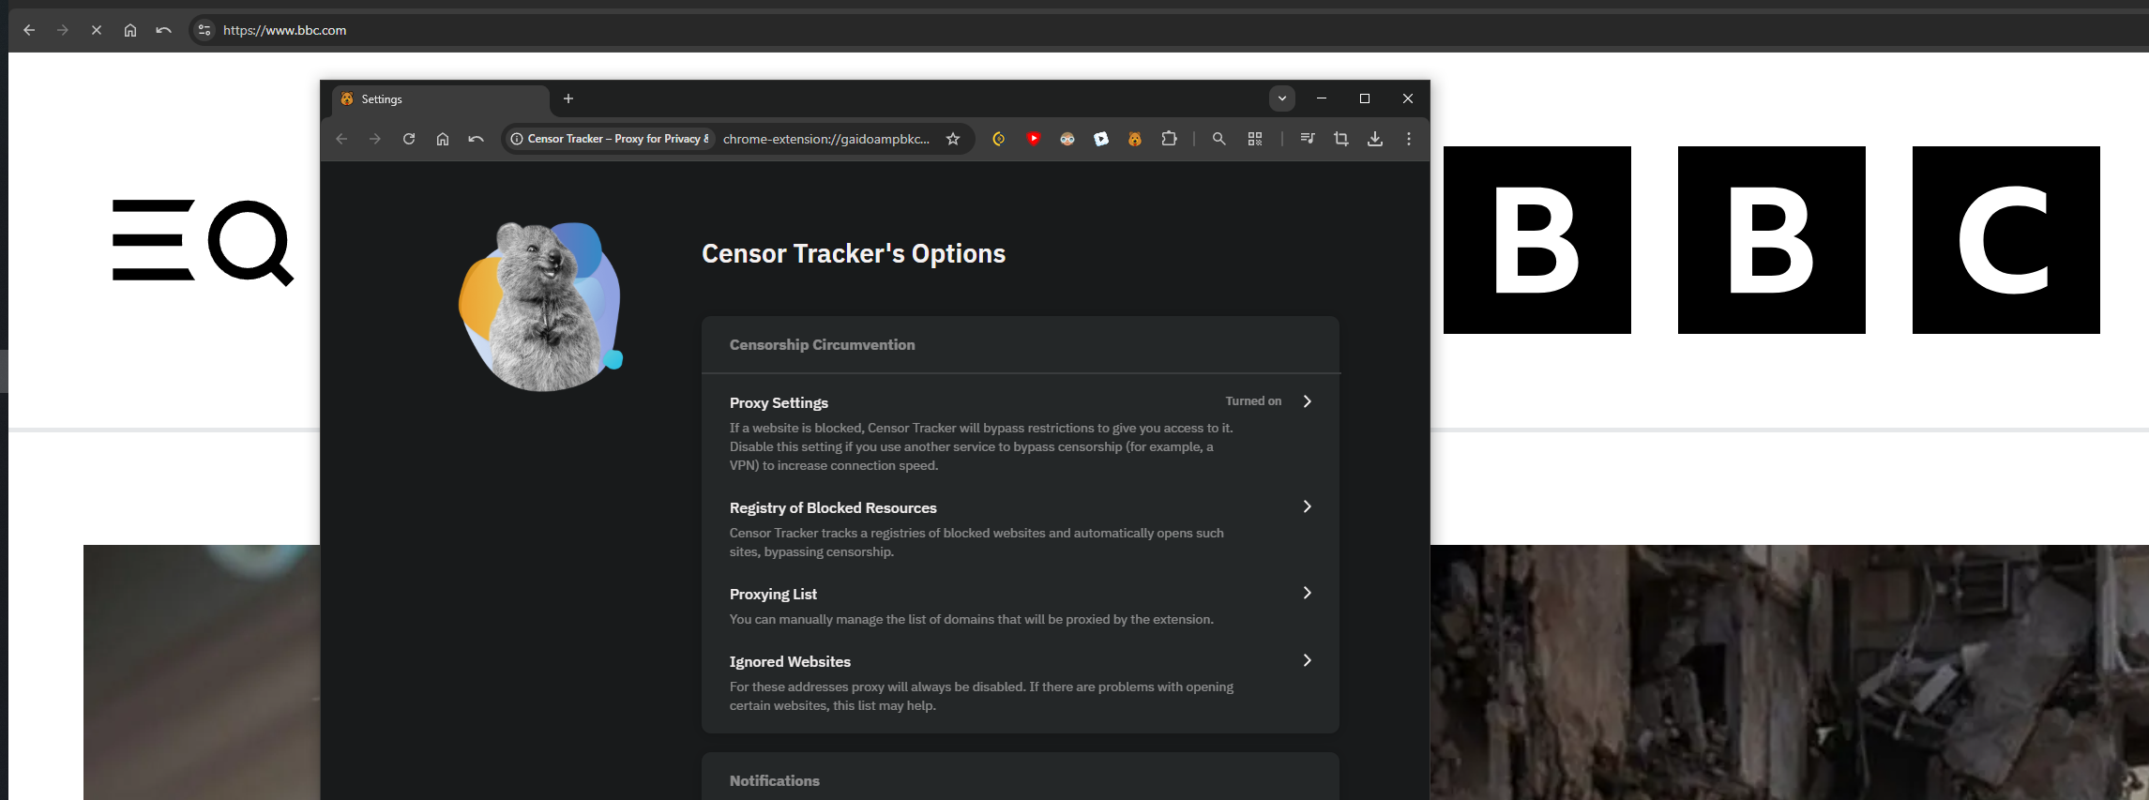
Task: Click the back arrow in the BBC window
Action: point(29,30)
